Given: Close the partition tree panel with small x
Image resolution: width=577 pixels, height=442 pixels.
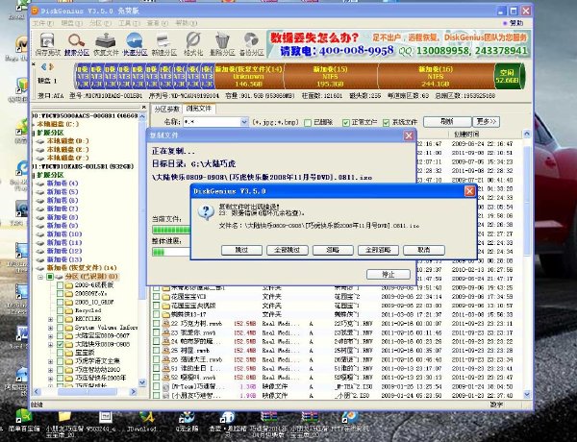Looking at the screenshot, I should point(143,108).
